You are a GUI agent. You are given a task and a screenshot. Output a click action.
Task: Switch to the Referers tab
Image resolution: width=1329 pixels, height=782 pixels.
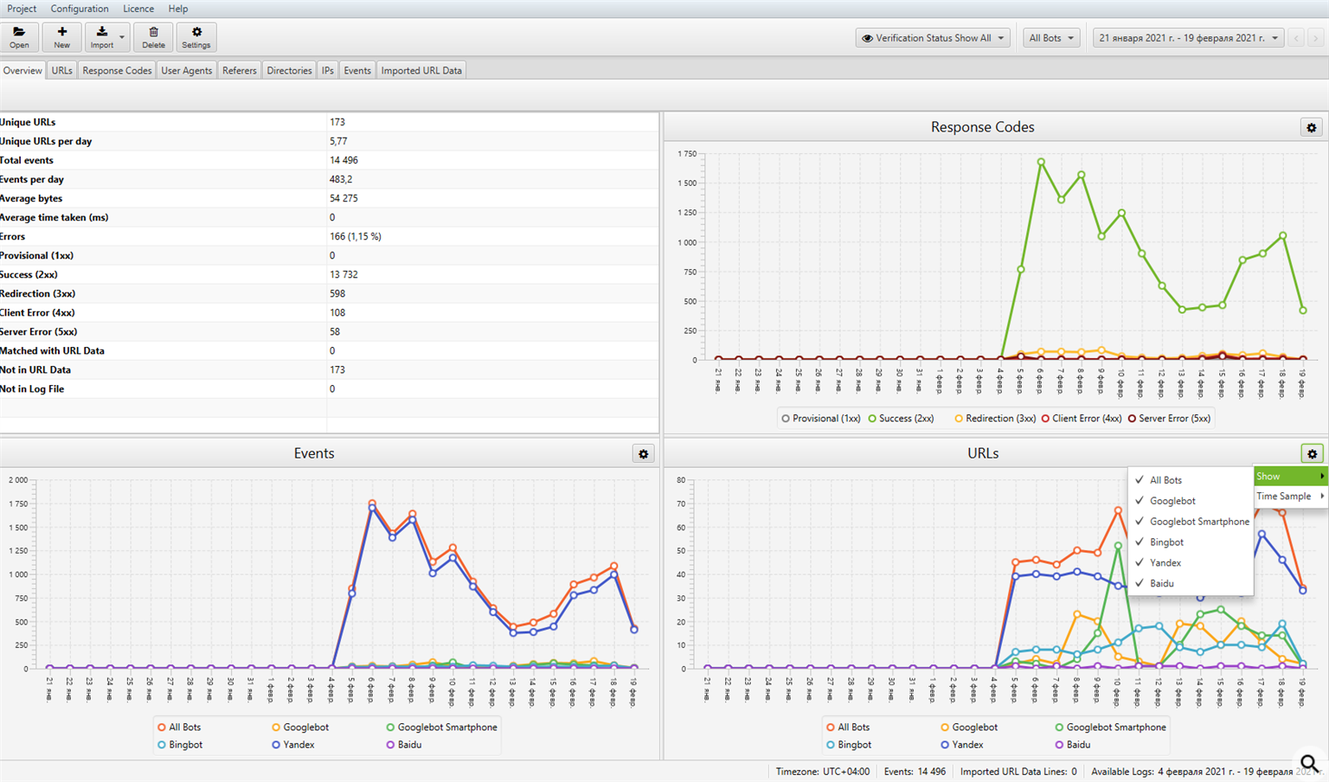(240, 71)
